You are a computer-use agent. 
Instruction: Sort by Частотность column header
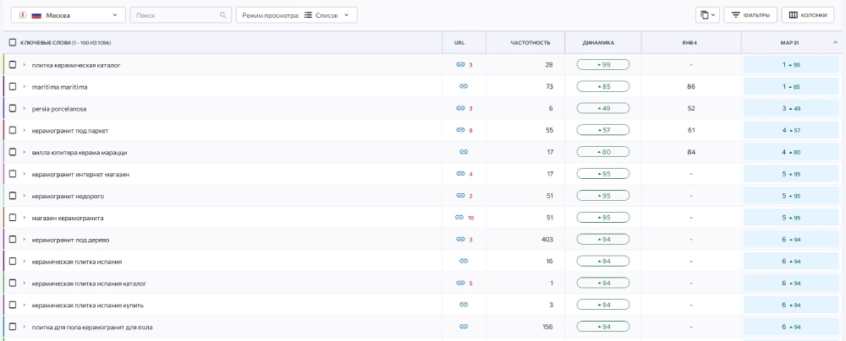tap(530, 42)
